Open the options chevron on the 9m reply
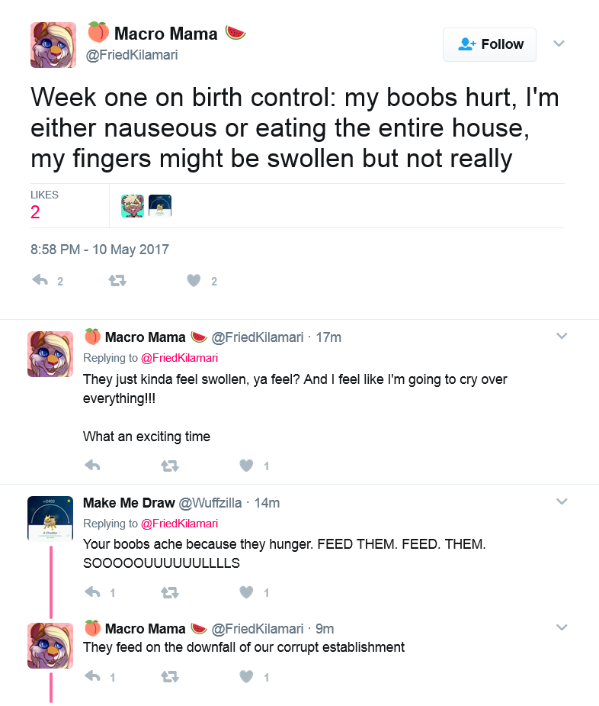 click(x=562, y=627)
